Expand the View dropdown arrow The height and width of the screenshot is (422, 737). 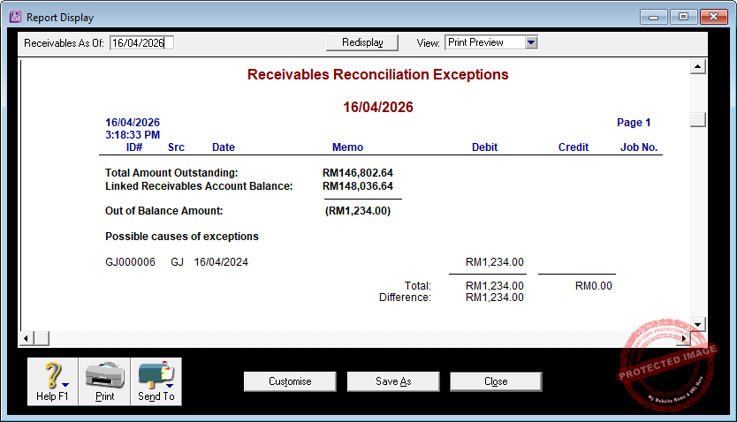(x=531, y=42)
